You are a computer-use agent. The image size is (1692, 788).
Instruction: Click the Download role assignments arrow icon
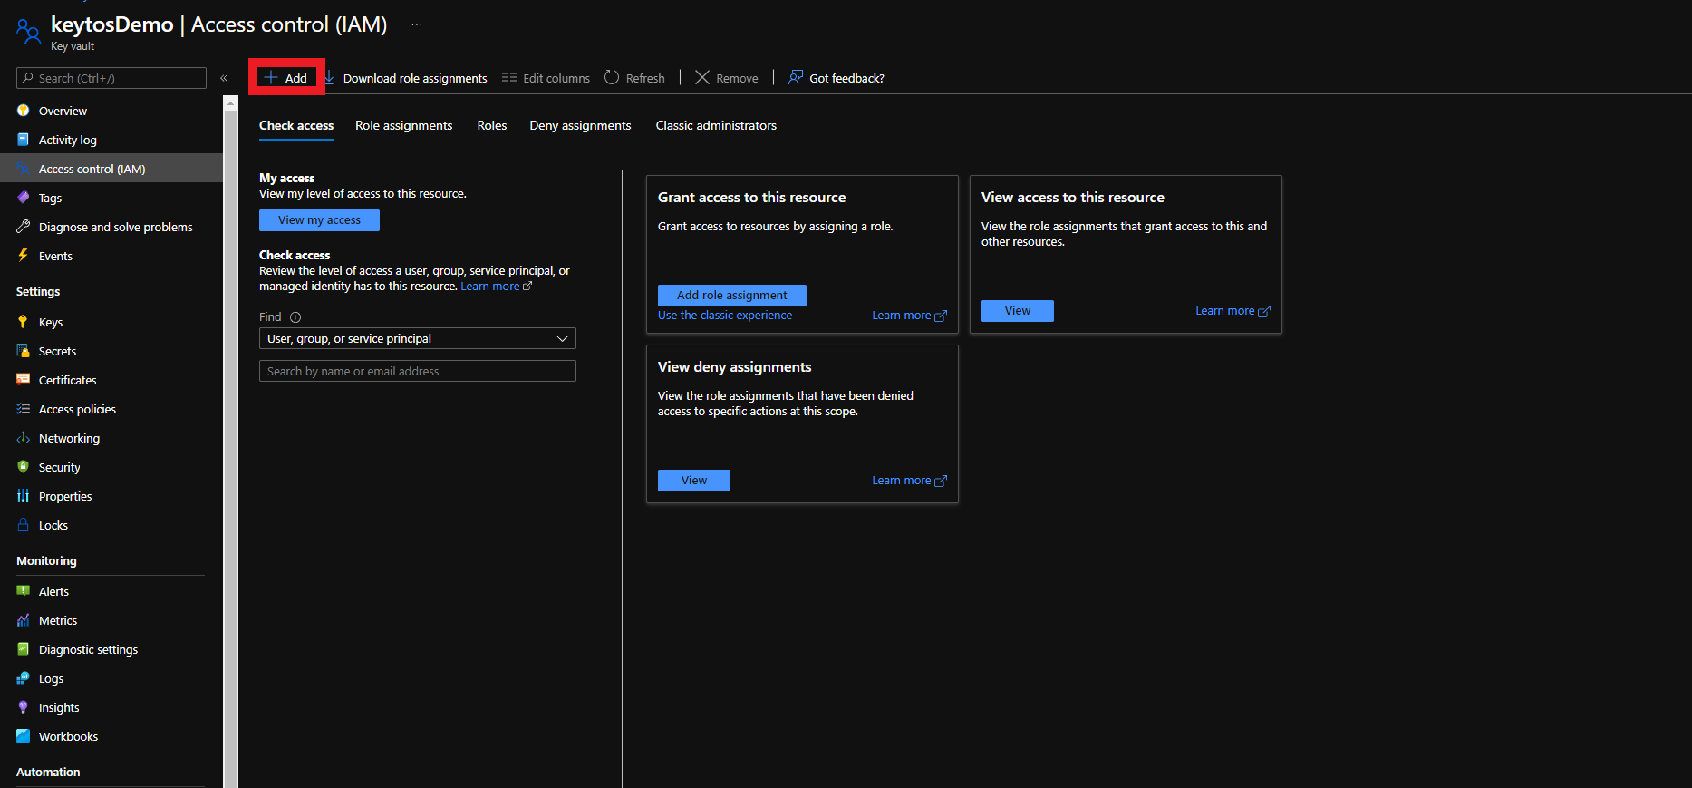click(x=330, y=78)
